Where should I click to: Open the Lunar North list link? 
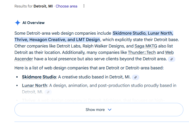pos(34,86)
